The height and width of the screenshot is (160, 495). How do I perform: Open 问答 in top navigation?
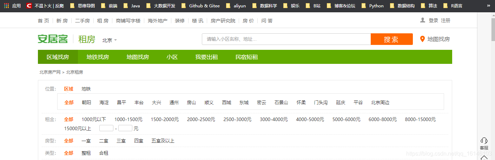click(x=267, y=21)
